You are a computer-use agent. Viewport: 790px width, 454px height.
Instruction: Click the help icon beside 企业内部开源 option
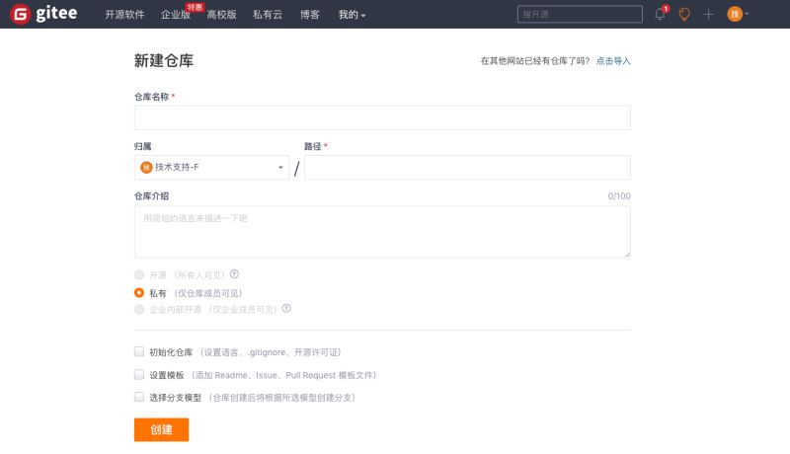(286, 309)
